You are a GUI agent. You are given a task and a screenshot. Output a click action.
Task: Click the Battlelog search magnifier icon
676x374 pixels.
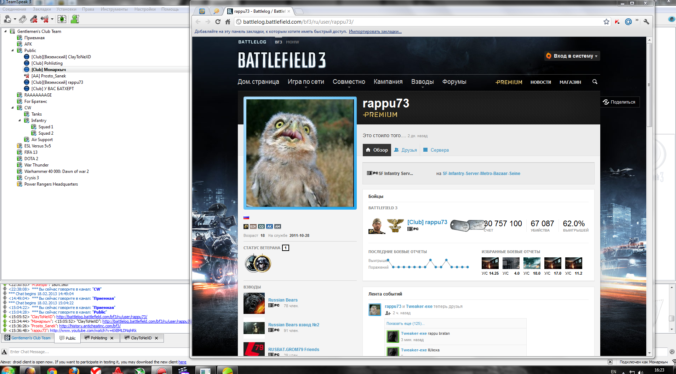coord(595,82)
